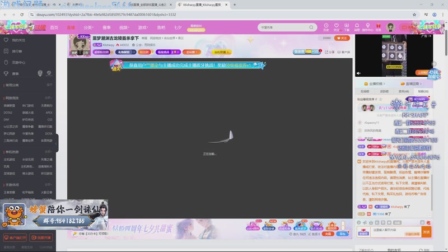Viewport: 448px width, 252px height.
Task: Expand 全部 next to 单机热游
Action: pyautogui.click(x=48, y=151)
